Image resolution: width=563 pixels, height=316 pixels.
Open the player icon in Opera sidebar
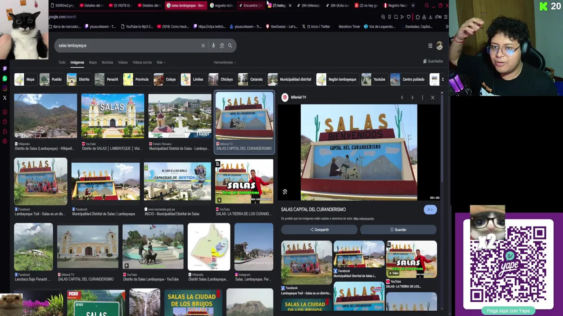pos(5,113)
